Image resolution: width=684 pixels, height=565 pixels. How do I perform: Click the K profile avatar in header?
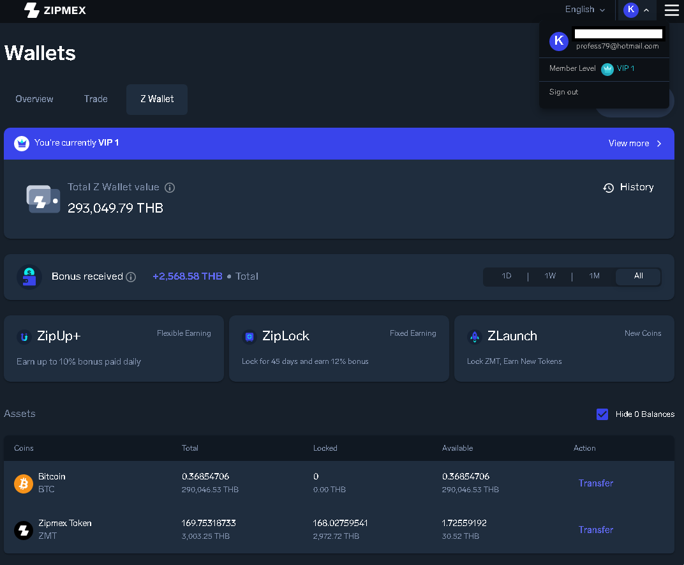tap(631, 10)
